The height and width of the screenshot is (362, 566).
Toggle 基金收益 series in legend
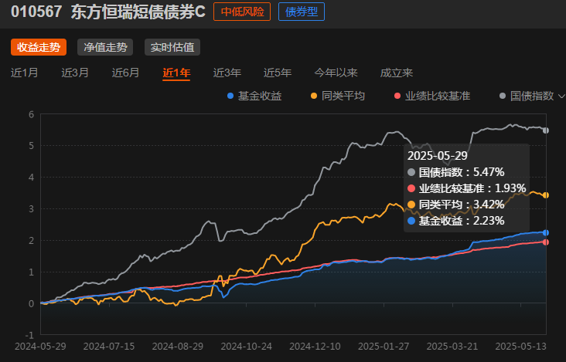point(254,96)
